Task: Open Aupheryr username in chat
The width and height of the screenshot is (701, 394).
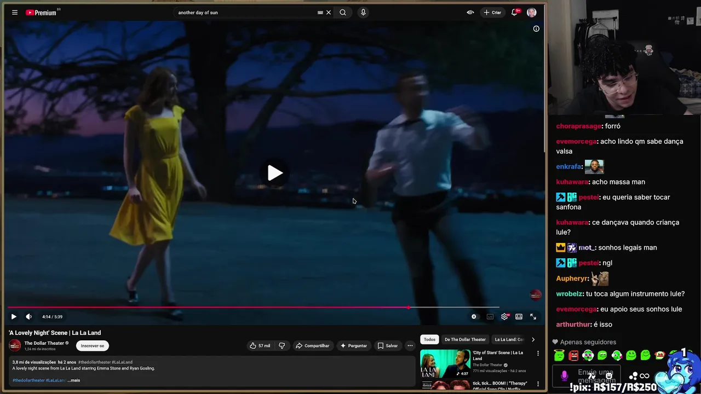Action: (572, 279)
